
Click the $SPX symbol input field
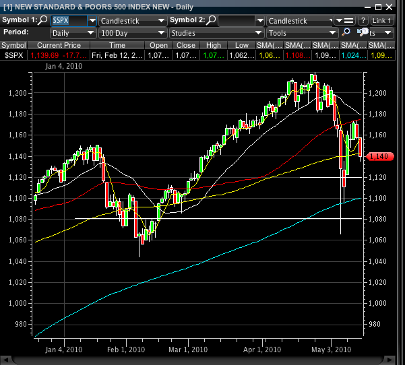click(x=69, y=20)
